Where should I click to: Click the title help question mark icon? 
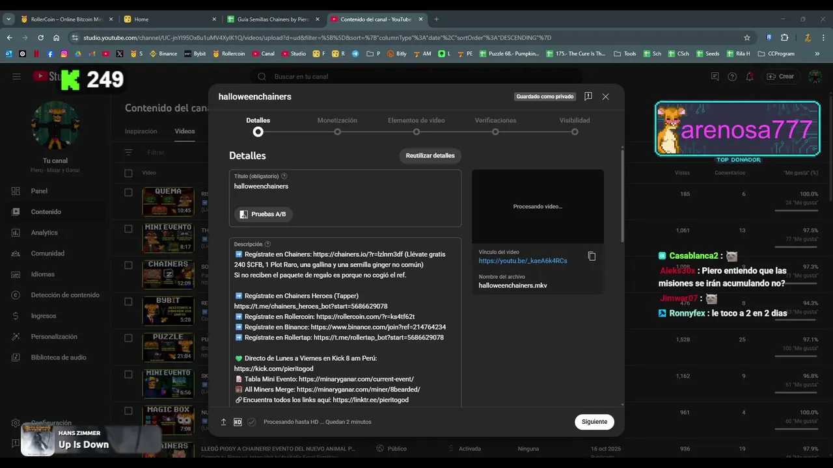coord(284,176)
